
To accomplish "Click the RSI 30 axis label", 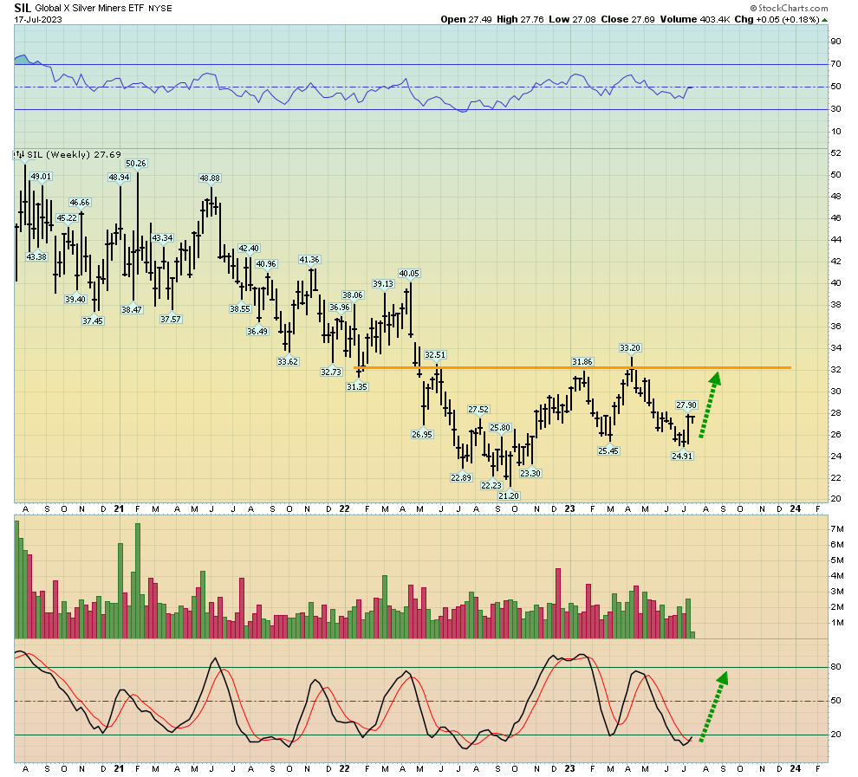I will pos(835,109).
